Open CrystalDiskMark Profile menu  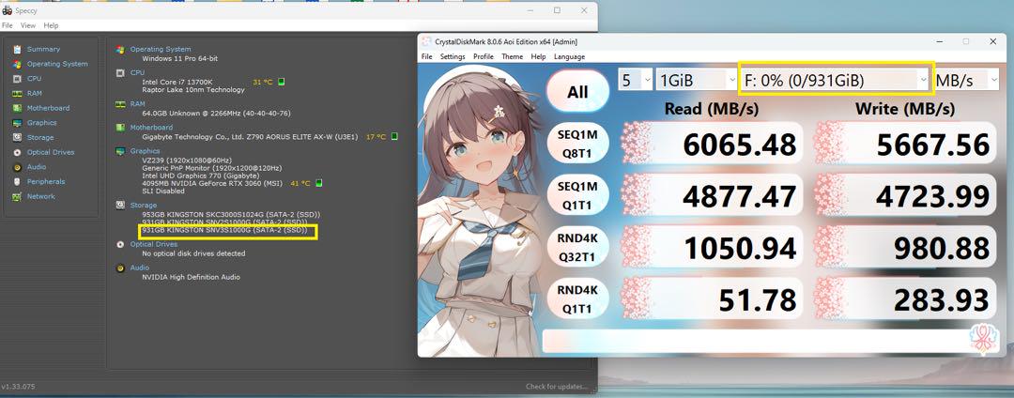coord(484,57)
